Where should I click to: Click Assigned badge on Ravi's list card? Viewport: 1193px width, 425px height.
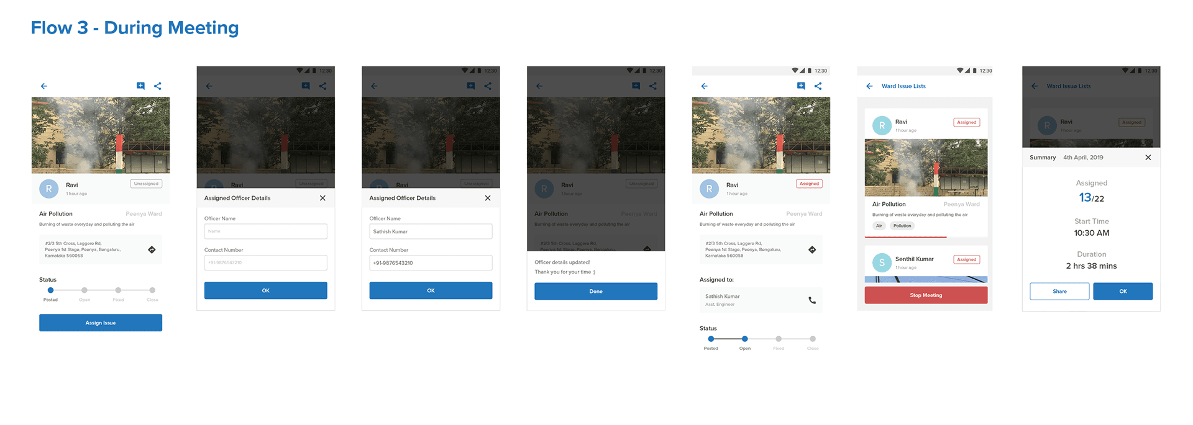(967, 122)
